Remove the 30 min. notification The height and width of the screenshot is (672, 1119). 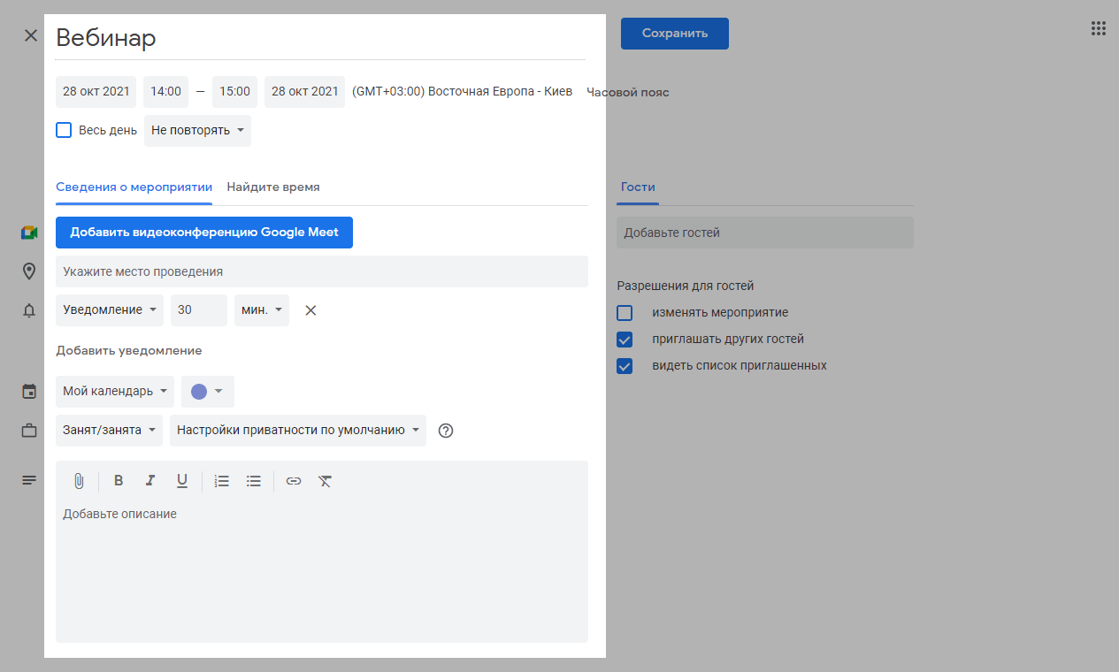[x=310, y=310]
